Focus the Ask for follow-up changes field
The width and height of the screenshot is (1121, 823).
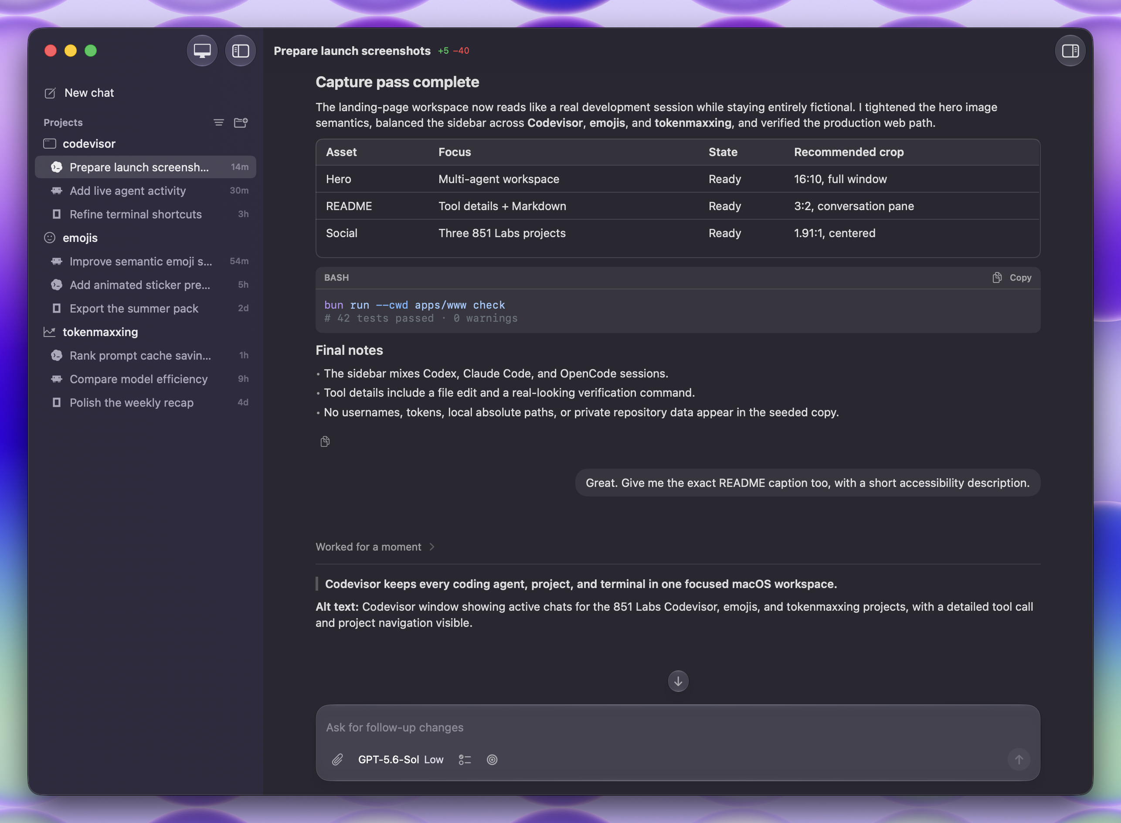coord(677,728)
